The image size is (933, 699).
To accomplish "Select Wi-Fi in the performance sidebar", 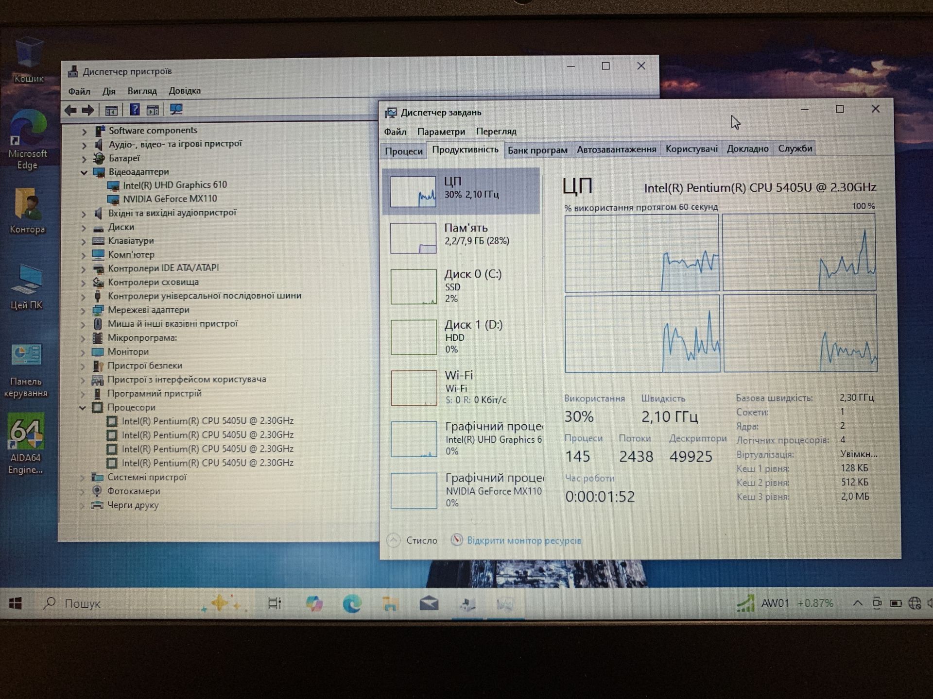I will coord(462,387).
